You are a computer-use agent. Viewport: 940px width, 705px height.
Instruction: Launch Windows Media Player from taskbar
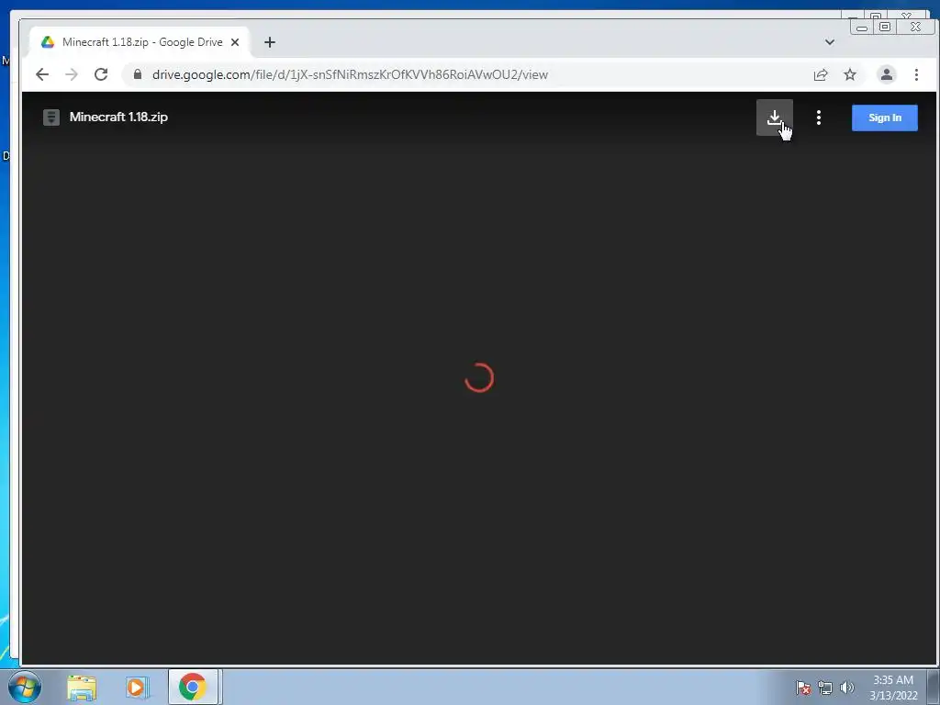pyautogui.click(x=137, y=688)
